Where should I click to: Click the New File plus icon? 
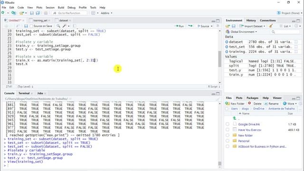point(3,13)
